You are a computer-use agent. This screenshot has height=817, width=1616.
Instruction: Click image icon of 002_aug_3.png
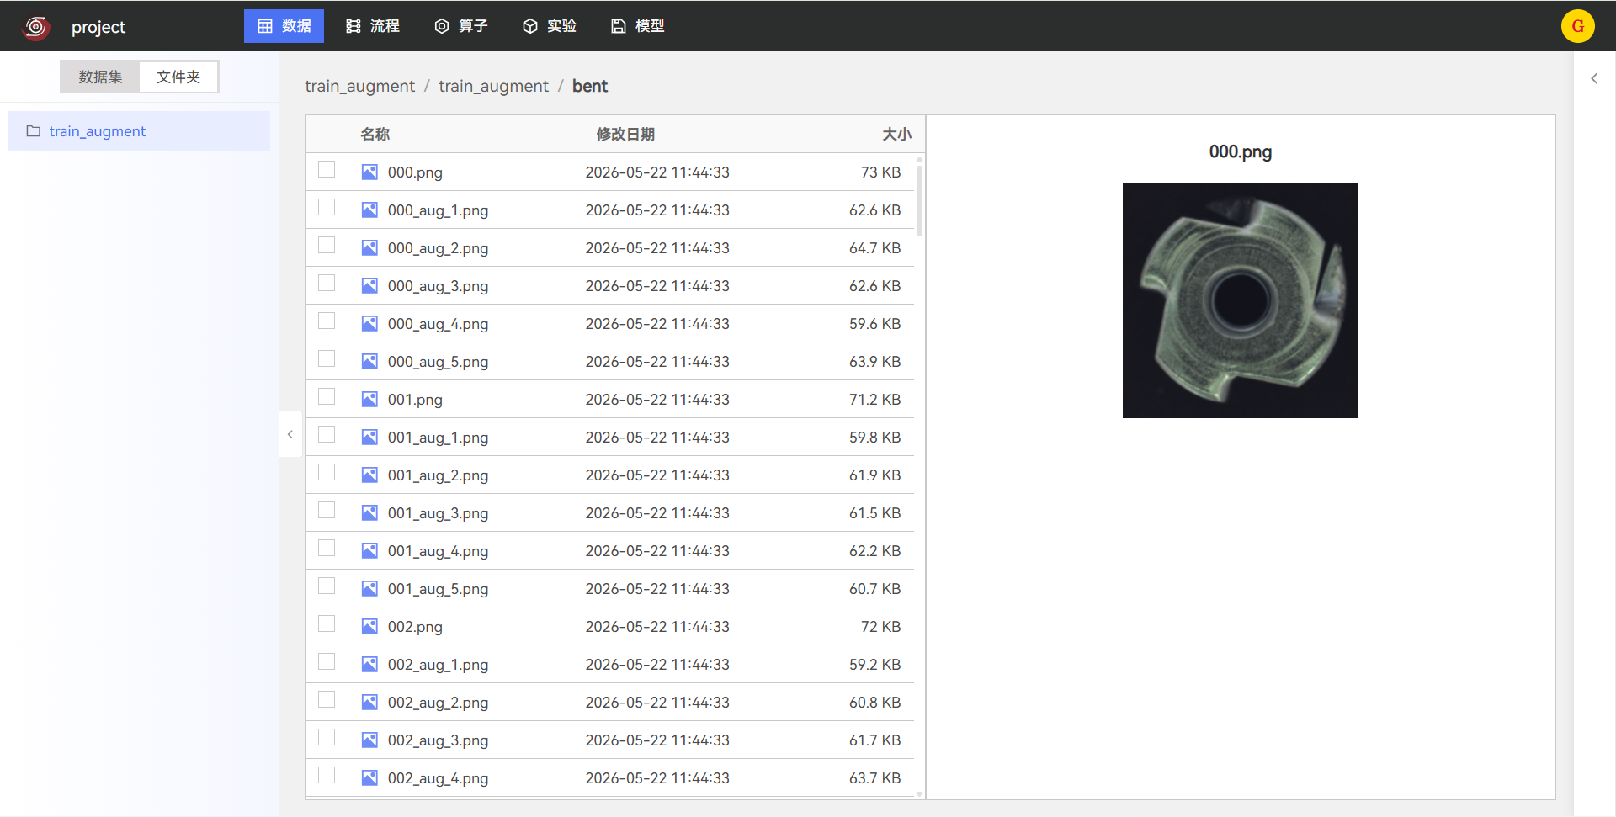click(369, 740)
